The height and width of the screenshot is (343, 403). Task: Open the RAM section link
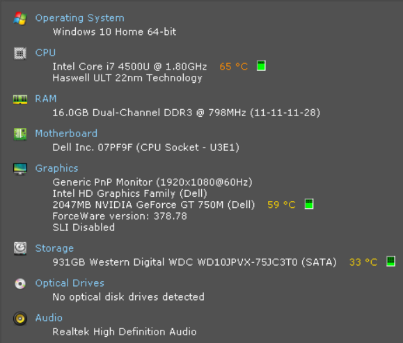click(x=46, y=99)
